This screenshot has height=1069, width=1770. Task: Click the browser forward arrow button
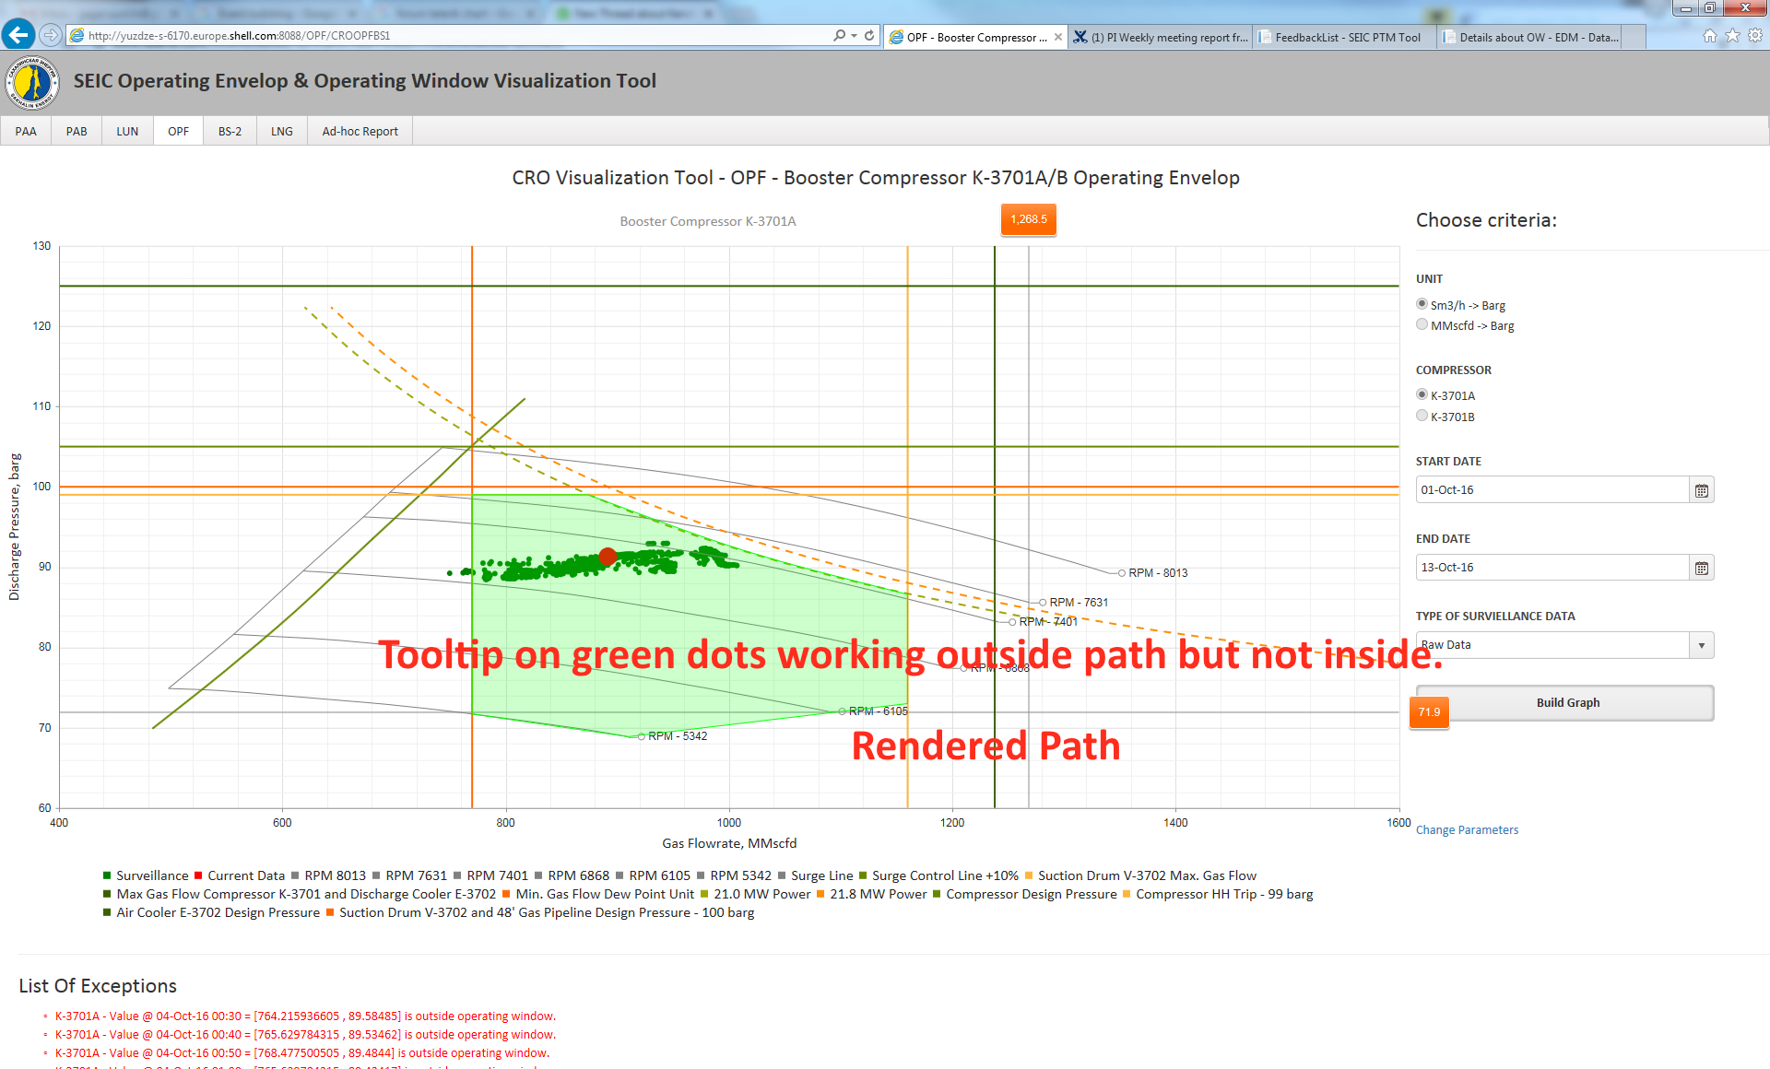[x=51, y=35]
